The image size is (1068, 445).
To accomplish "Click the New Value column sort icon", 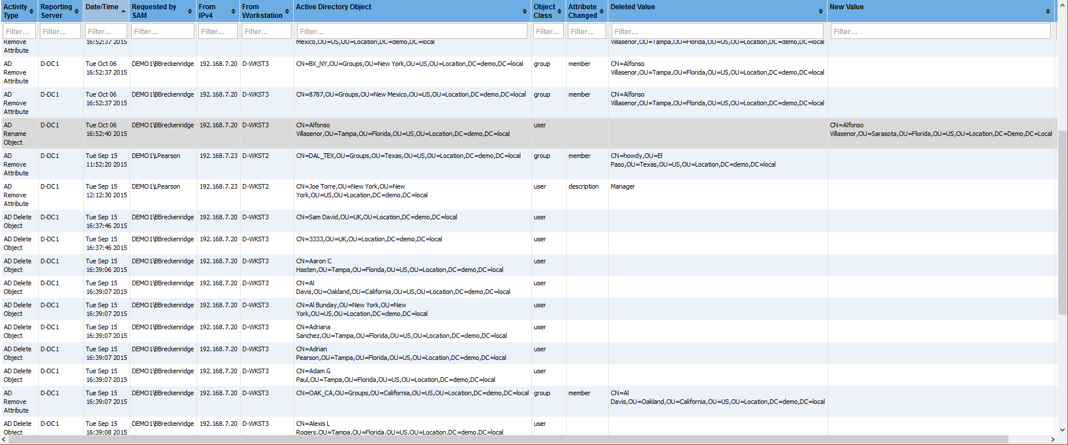I will 1048,12.
